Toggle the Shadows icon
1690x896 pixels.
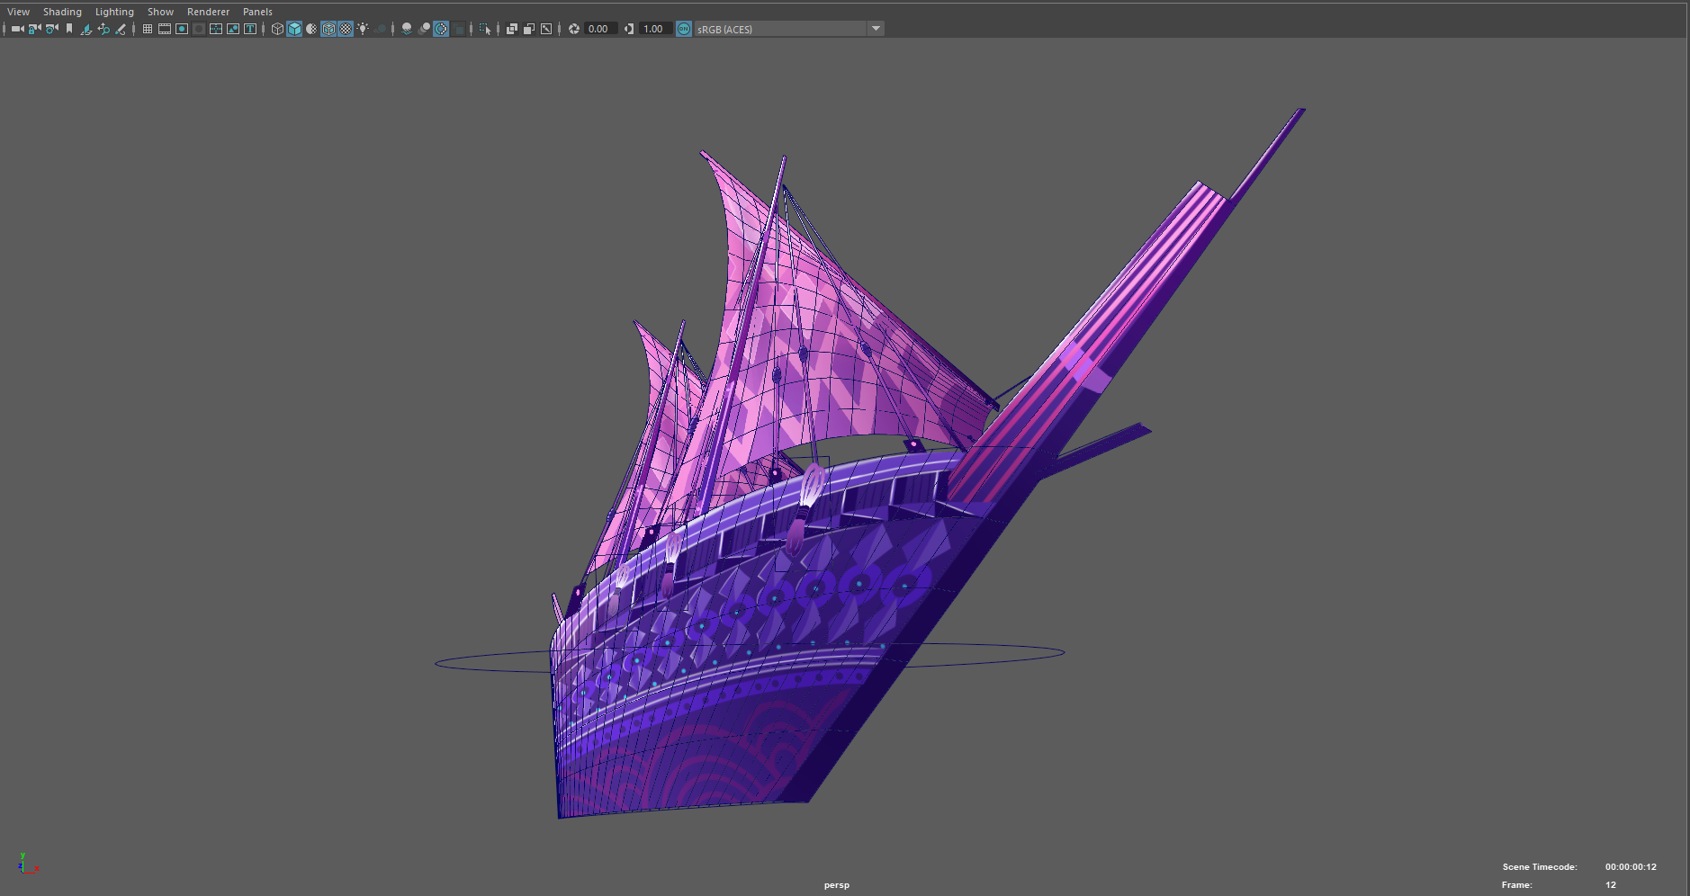pyautogui.click(x=380, y=29)
